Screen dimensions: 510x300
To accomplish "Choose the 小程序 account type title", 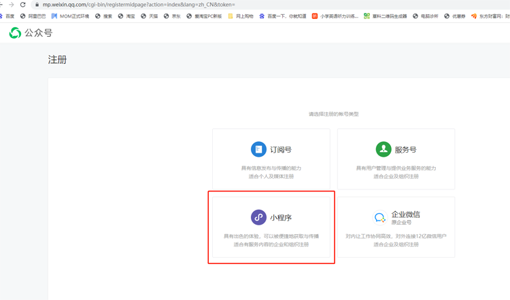I will (x=281, y=217).
